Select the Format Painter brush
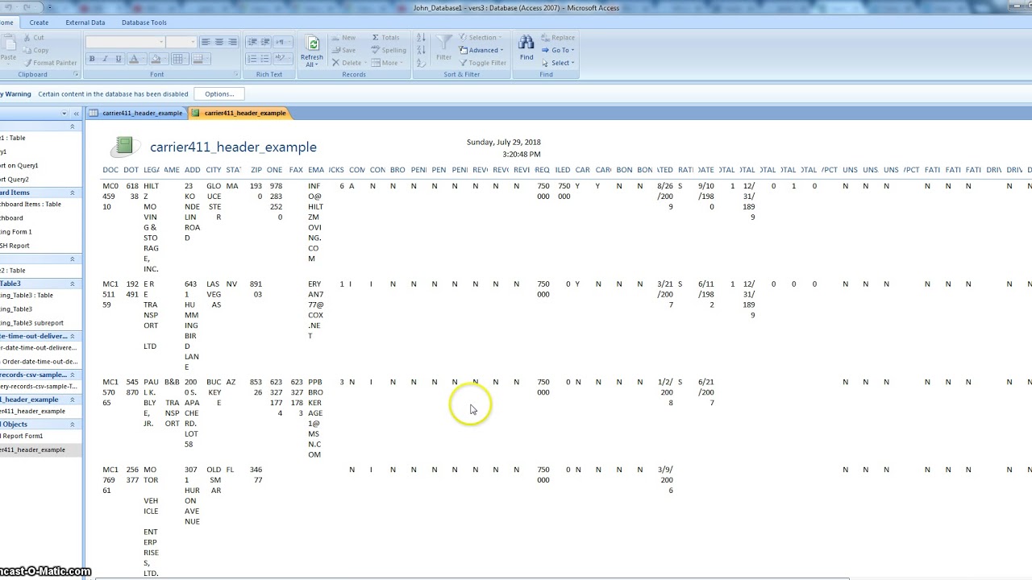 click(x=27, y=63)
